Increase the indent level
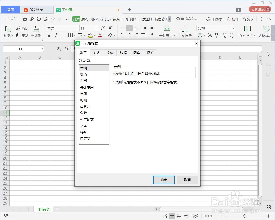Image resolution: width=275 pixels, height=220 pixels. [151, 28]
